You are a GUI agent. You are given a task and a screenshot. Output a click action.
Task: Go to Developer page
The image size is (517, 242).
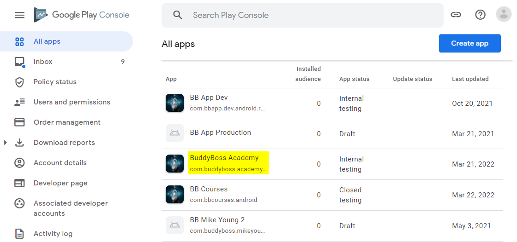pos(66,183)
